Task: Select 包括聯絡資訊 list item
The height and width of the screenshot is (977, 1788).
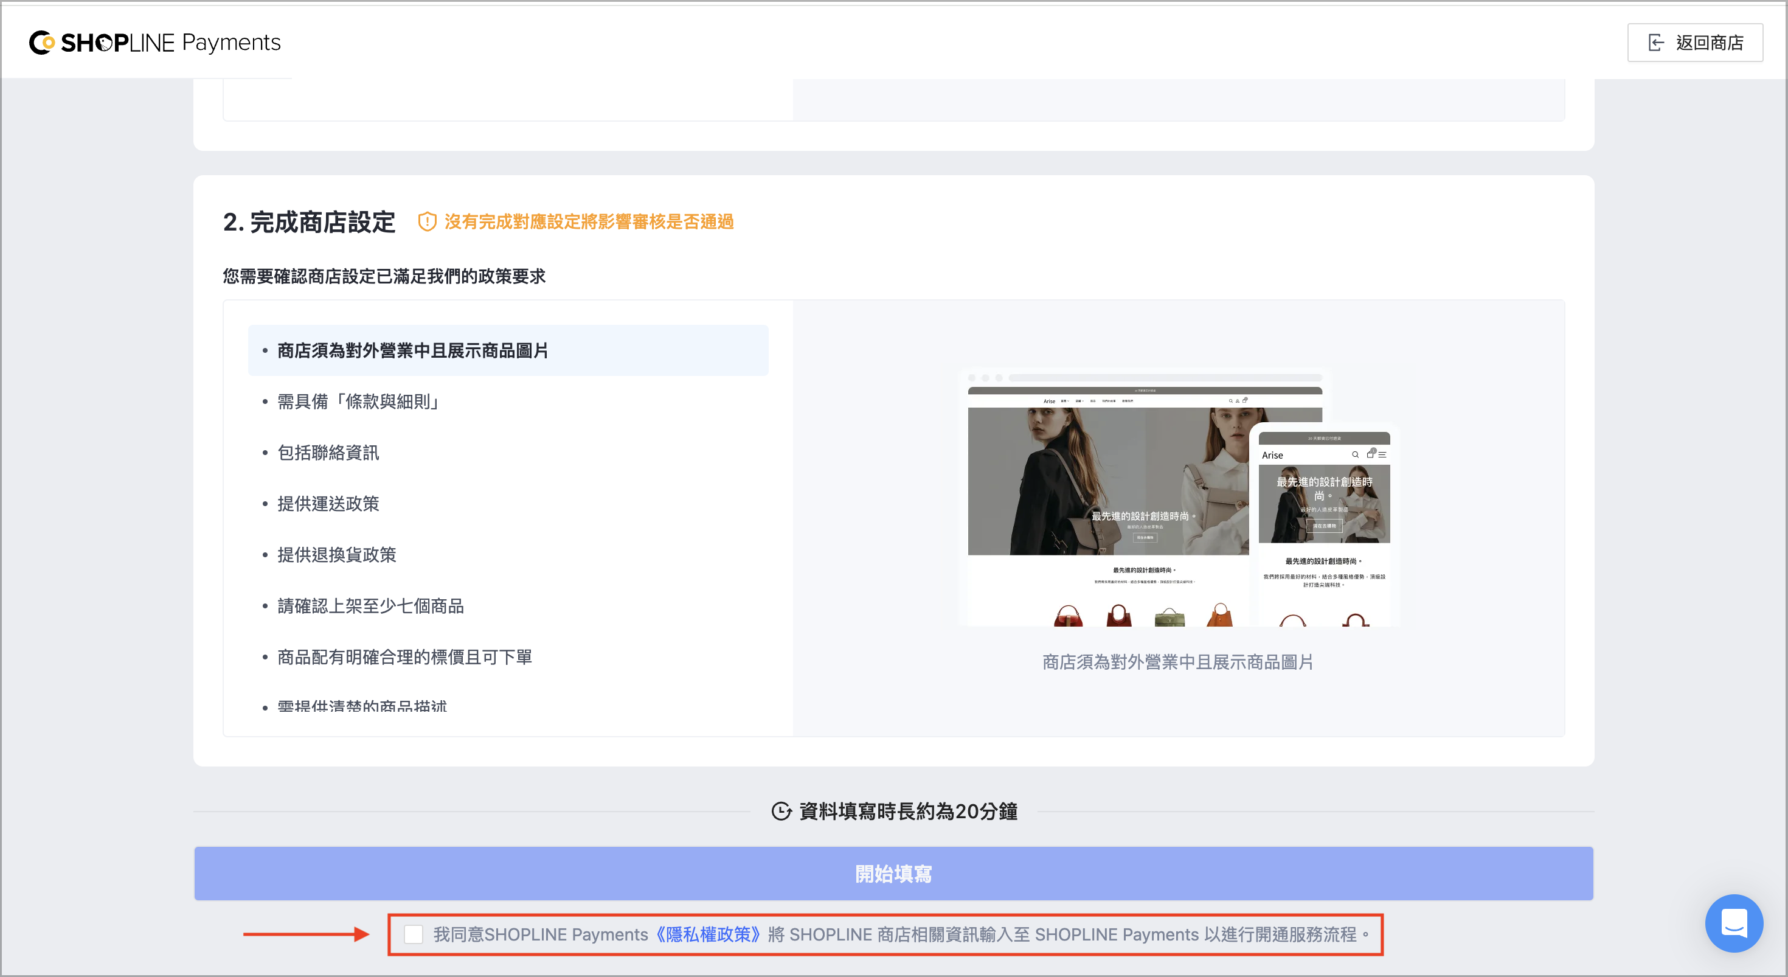Action: pyautogui.click(x=508, y=453)
